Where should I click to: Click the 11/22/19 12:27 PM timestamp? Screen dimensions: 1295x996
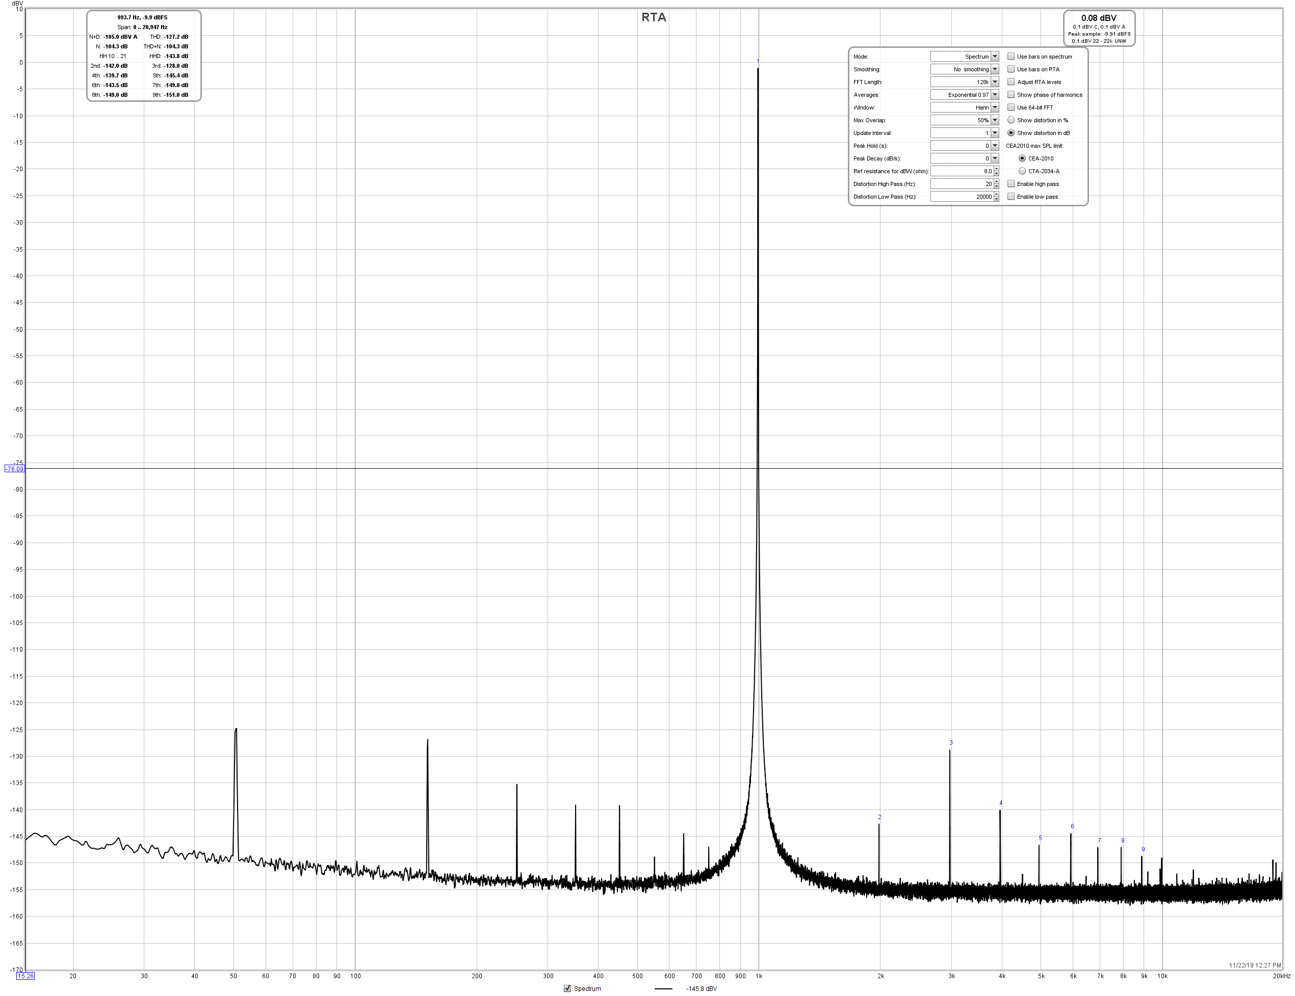[x=1255, y=965]
